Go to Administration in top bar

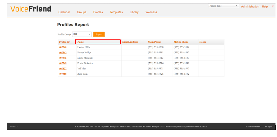[x=250, y=7]
